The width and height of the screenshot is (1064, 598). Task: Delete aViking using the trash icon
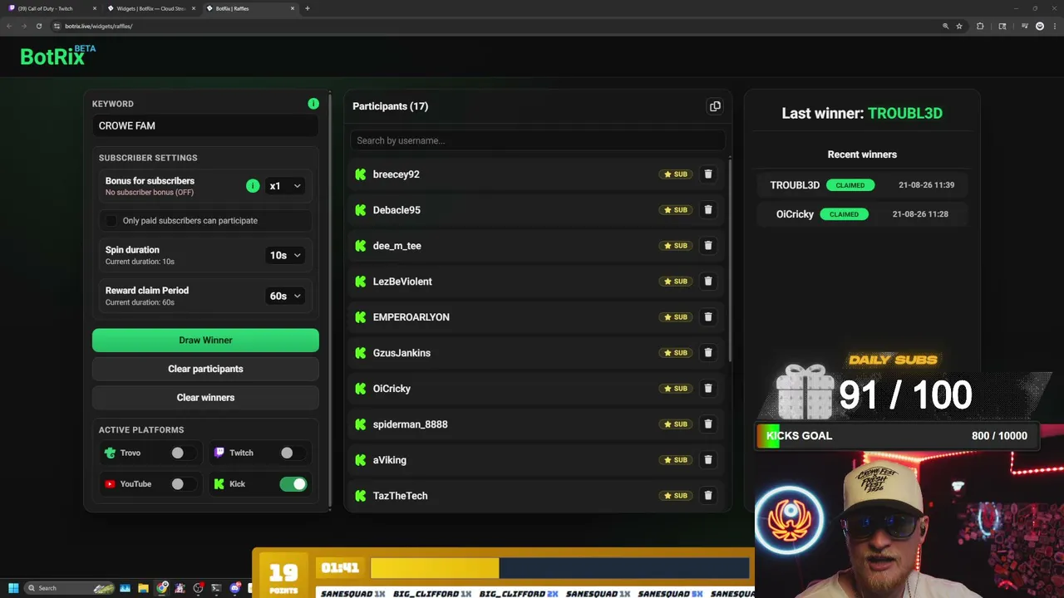coord(708,460)
